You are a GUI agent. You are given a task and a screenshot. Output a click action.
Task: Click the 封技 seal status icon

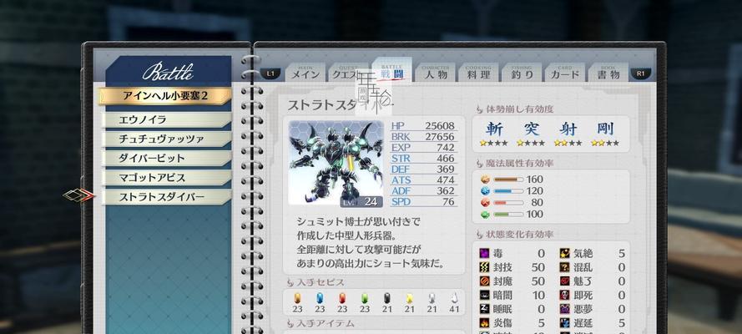click(483, 267)
